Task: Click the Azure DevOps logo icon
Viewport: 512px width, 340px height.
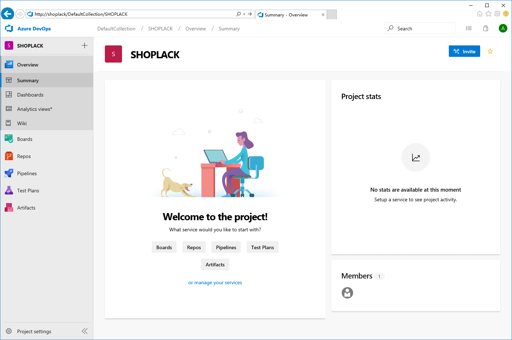Action: pyautogui.click(x=9, y=29)
